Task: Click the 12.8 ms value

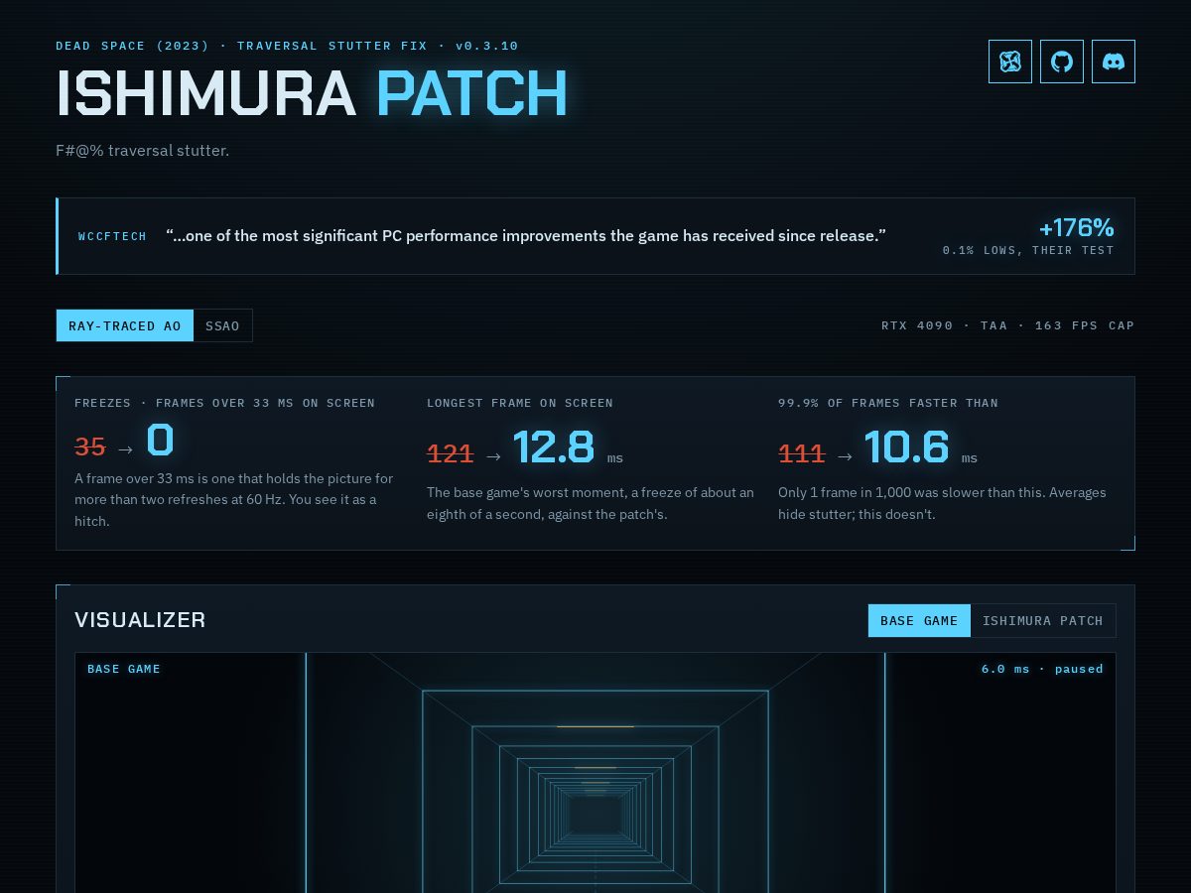Action: (x=568, y=447)
